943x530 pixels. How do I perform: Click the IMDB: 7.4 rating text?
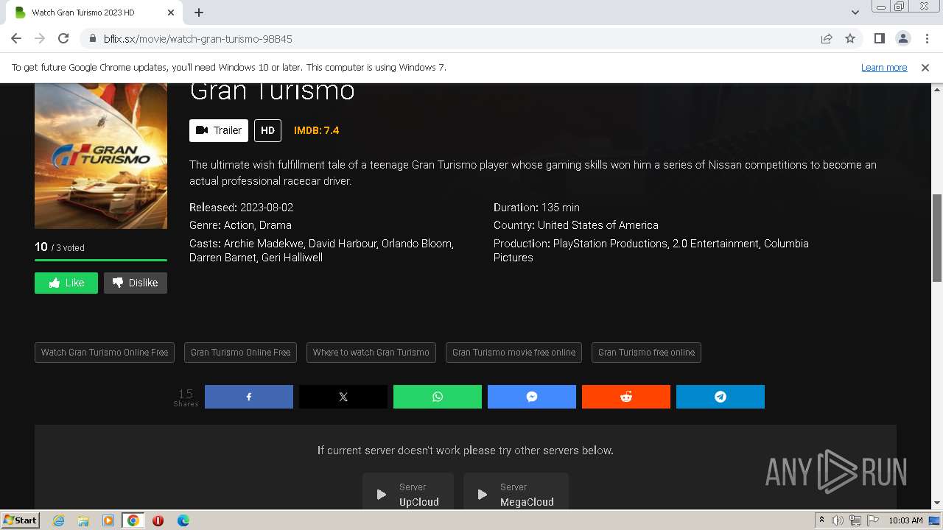(x=316, y=130)
